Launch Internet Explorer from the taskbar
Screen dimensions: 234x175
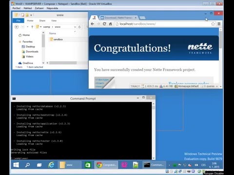(51, 165)
